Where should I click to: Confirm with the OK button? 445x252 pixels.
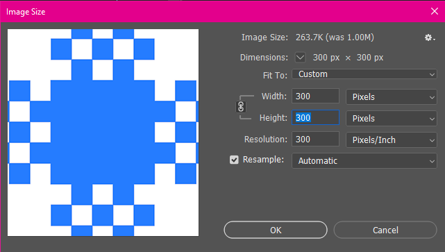(x=276, y=230)
